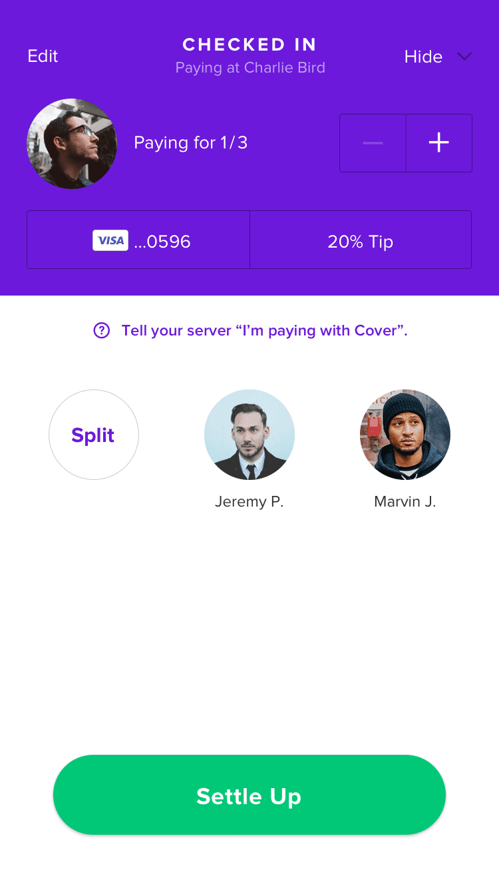Tap the Jeremy P. name label
Screen dimensions: 499x888
pos(249,502)
